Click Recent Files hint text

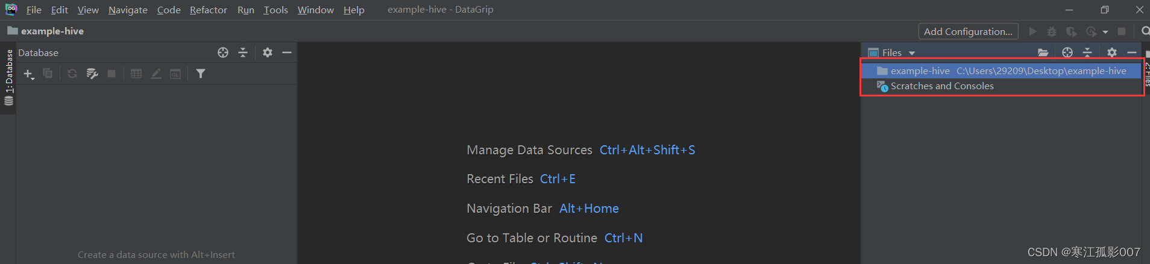tap(500, 179)
